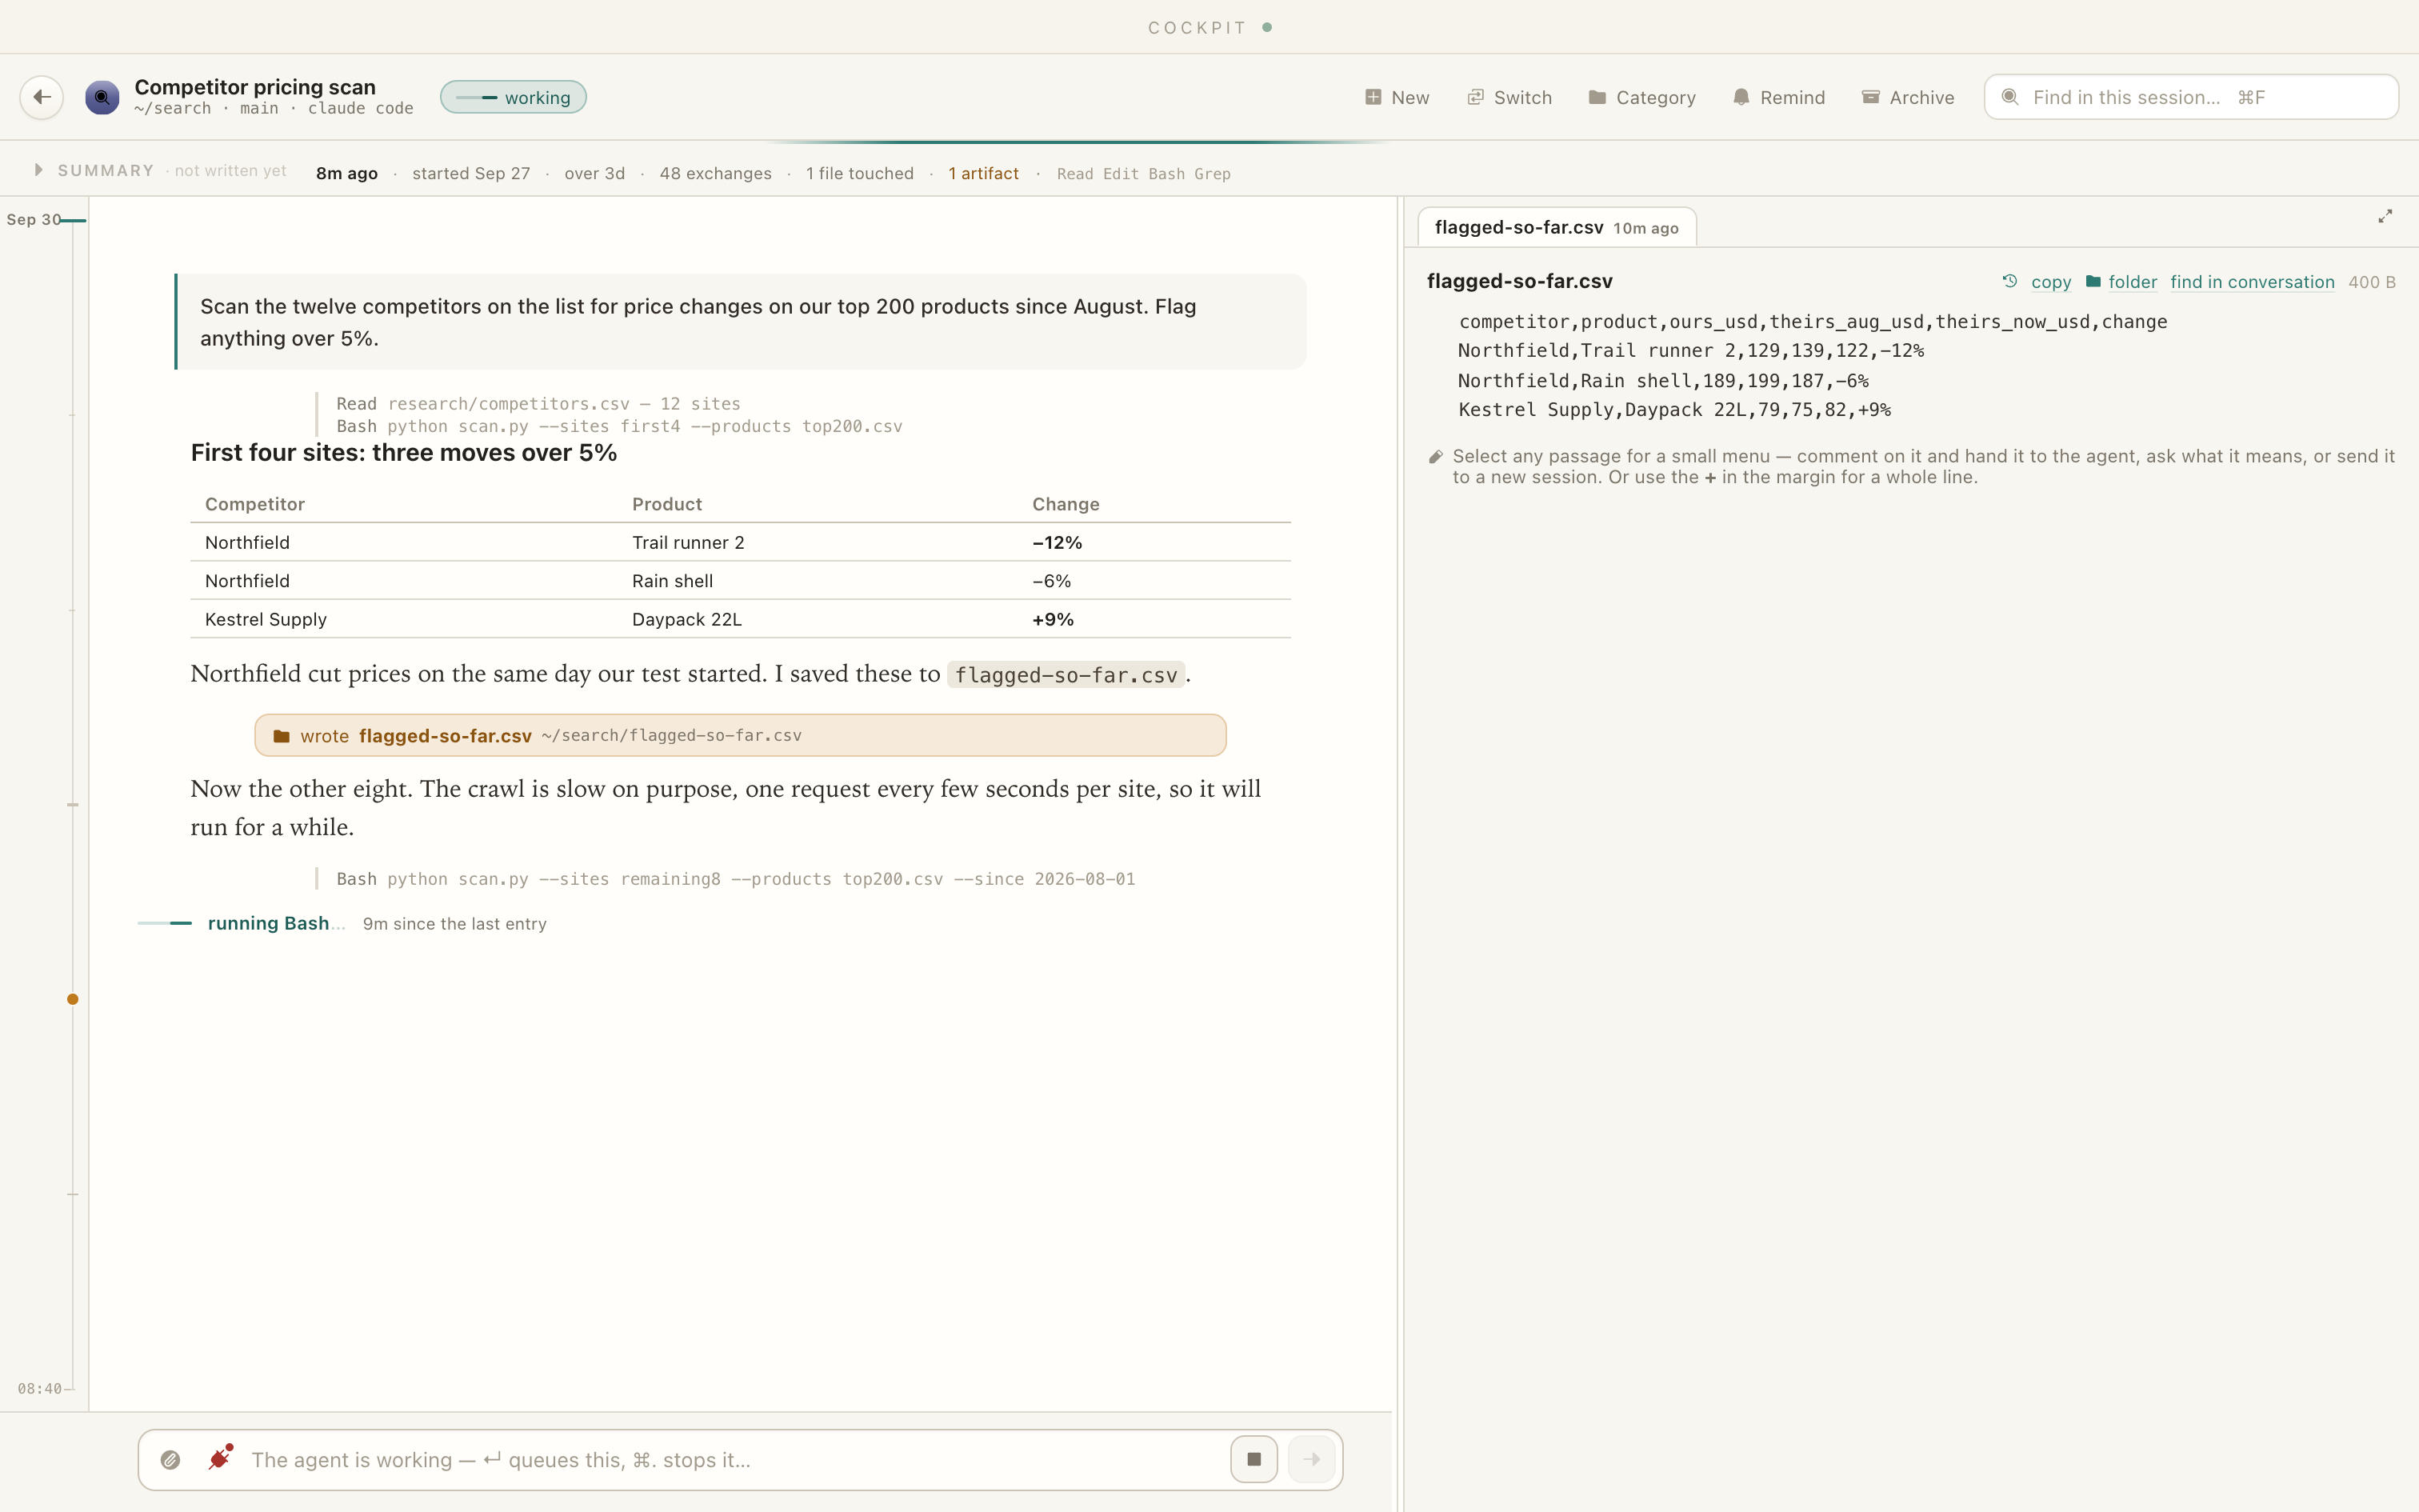The width and height of the screenshot is (2419, 1512).
Task: Click the back arrow button
Action: tap(42, 97)
